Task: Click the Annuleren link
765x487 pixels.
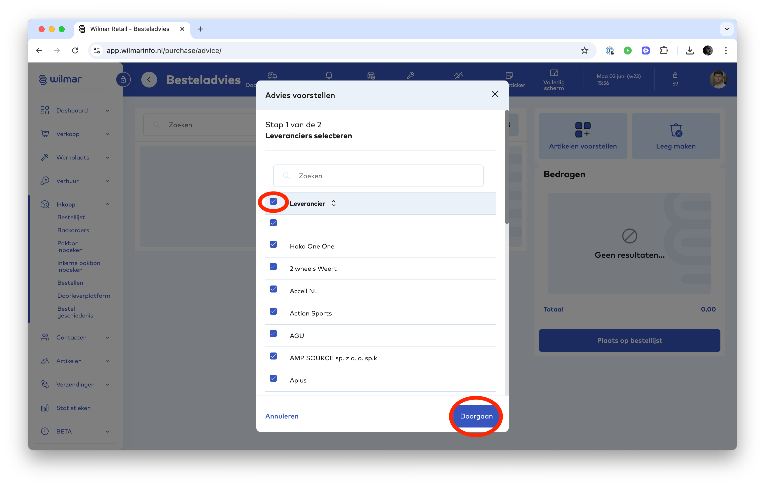Action: click(x=282, y=416)
